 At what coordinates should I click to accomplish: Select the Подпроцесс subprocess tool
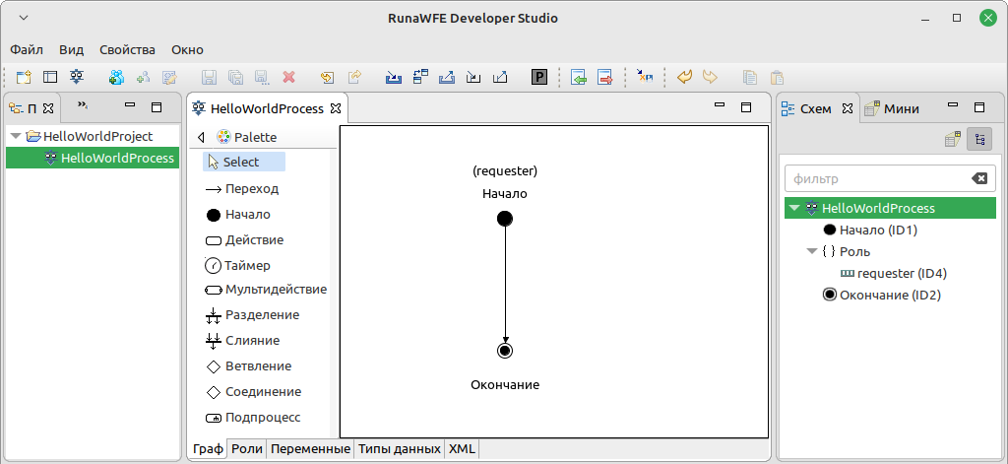pos(253,417)
